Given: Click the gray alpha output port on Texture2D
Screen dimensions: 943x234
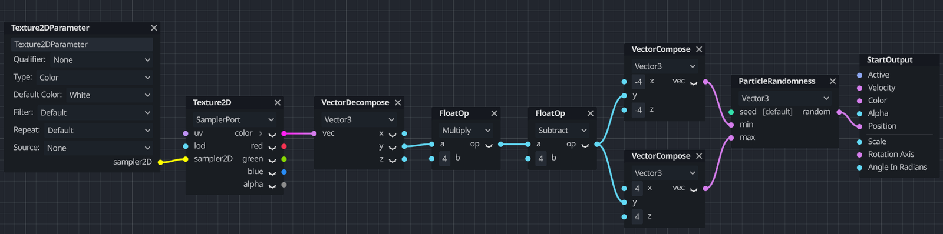Looking at the screenshot, I should pyautogui.click(x=284, y=185).
